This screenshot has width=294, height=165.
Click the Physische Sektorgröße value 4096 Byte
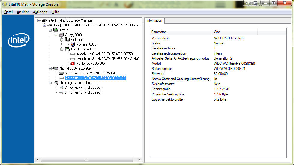[221, 94]
